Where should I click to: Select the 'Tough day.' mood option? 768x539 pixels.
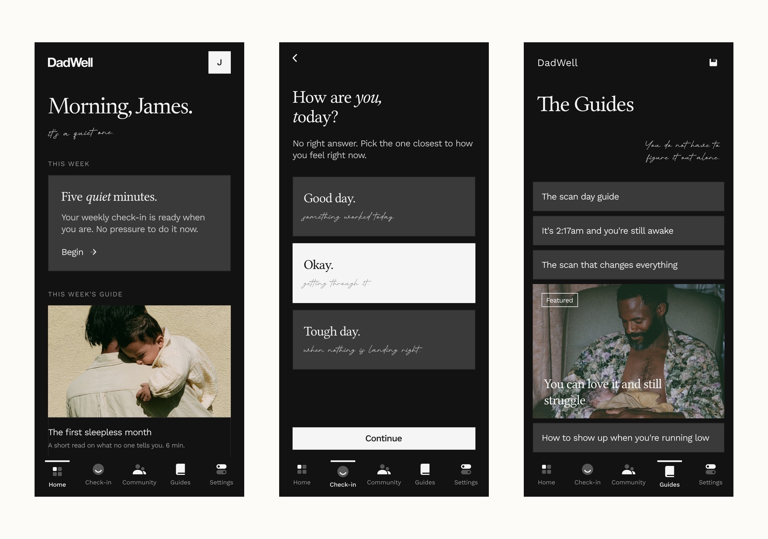(x=384, y=340)
